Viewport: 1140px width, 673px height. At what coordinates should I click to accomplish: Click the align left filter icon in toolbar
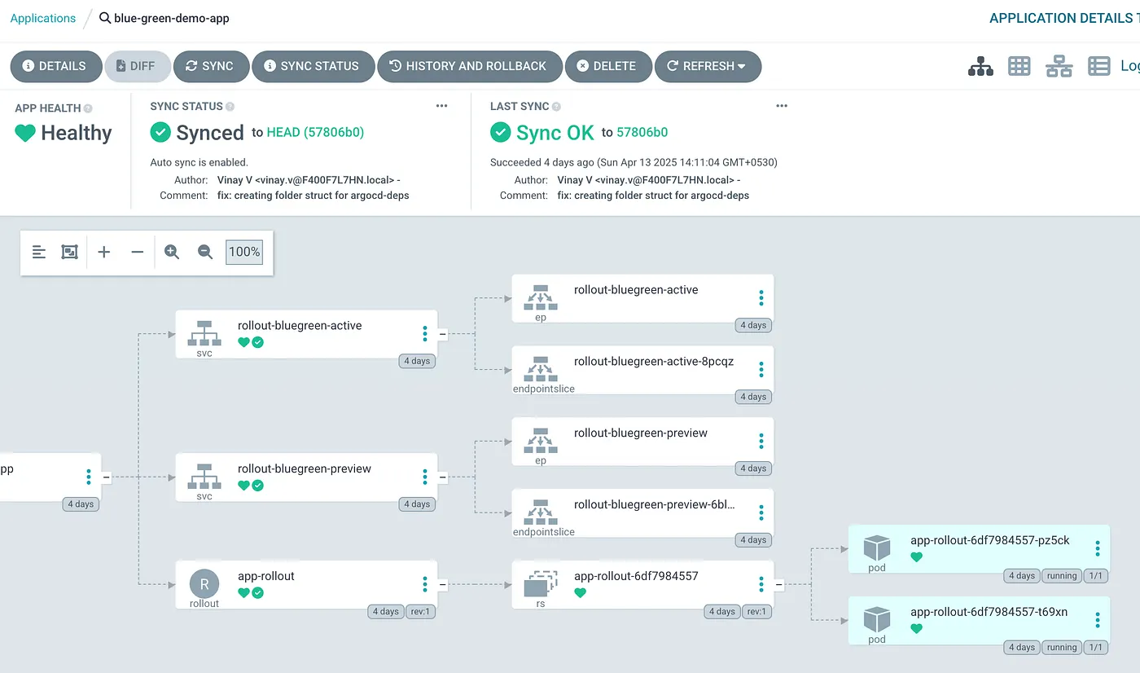point(39,253)
